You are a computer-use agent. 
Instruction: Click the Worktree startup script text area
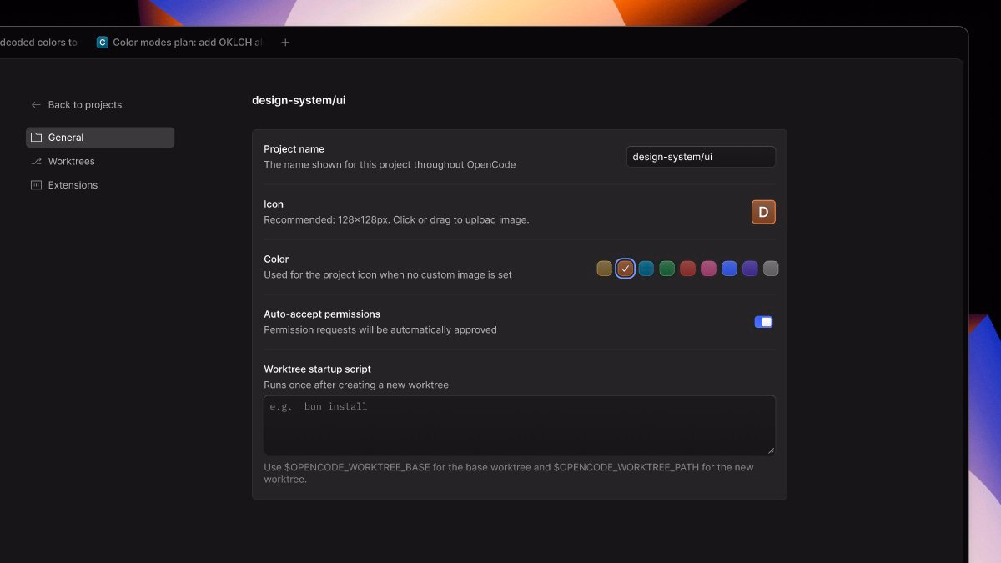pos(520,425)
